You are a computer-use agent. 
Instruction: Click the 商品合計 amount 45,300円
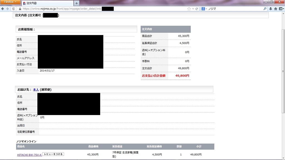point(183,36)
